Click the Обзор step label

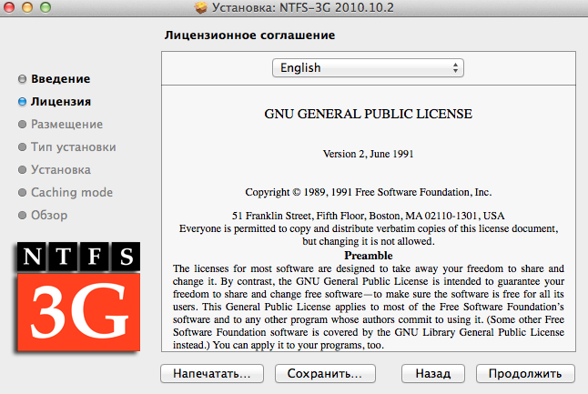coord(49,215)
